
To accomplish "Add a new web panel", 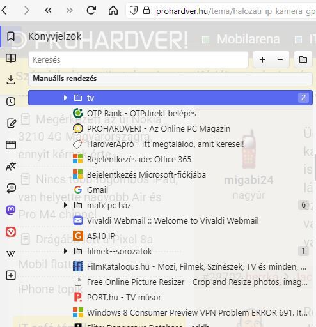I will [11, 275].
